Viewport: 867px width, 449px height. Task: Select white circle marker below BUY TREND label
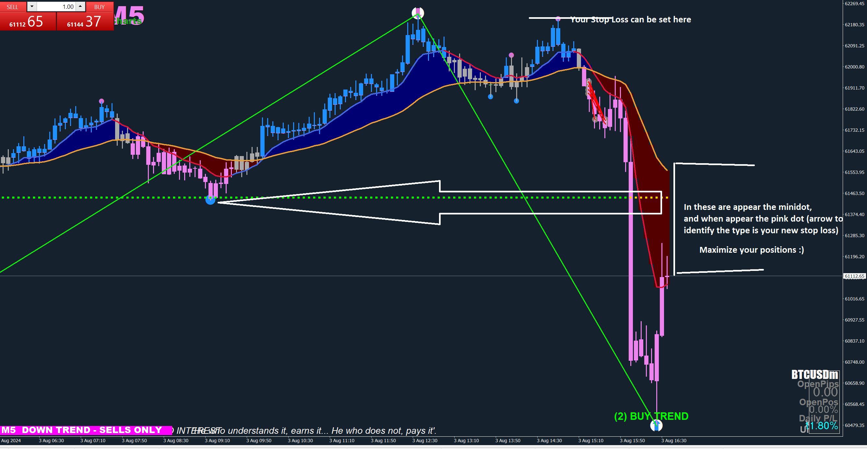point(656,426)
